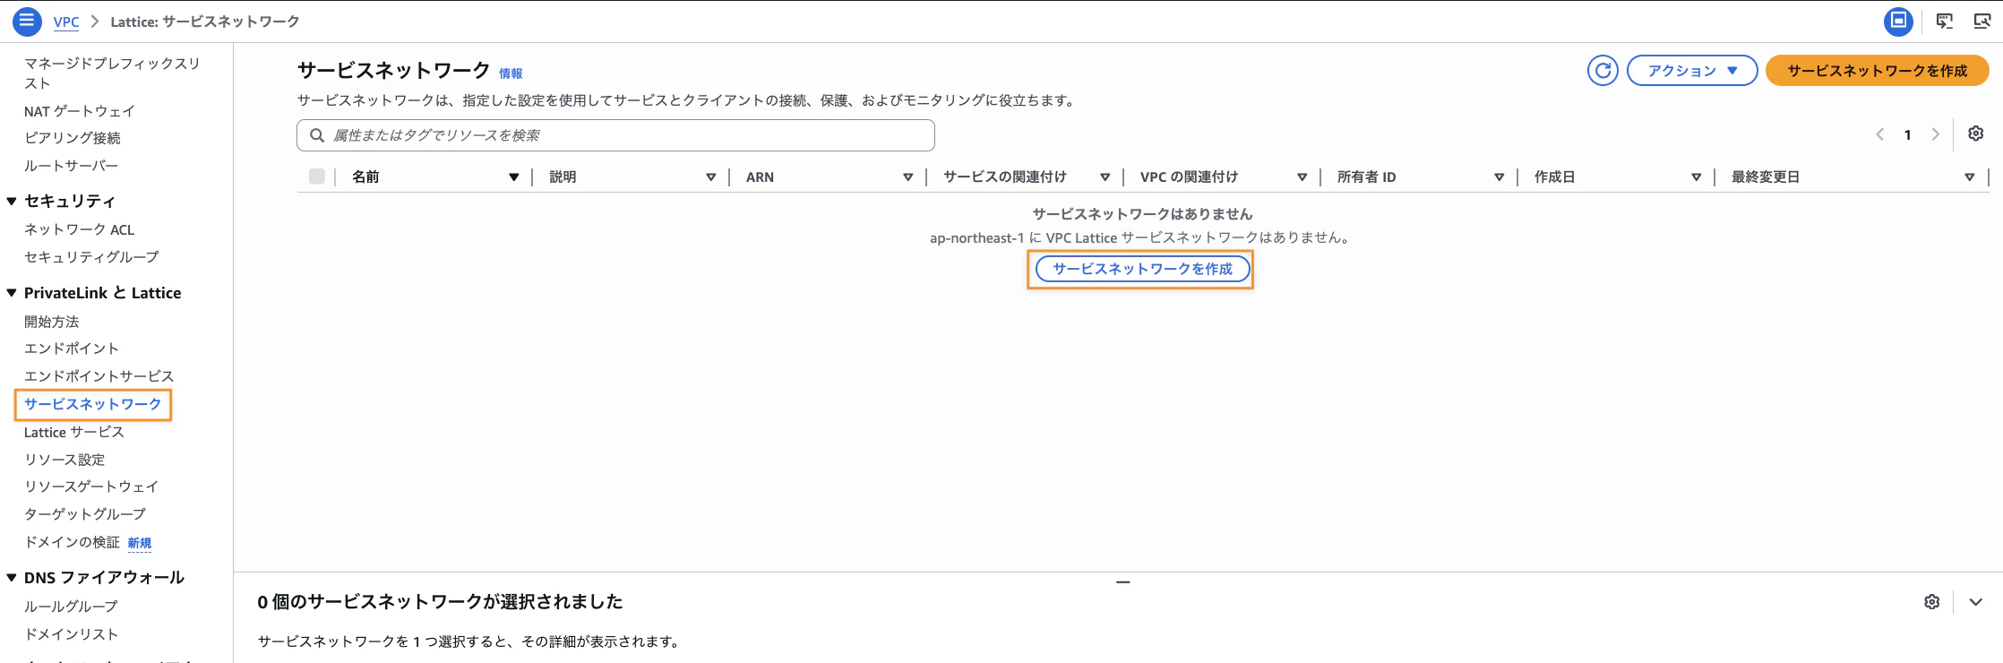Image resolution: width=2003 pixels, height=663 pixels.
Task: Click the details panel resize handle
Action: tap(1123, 582)
